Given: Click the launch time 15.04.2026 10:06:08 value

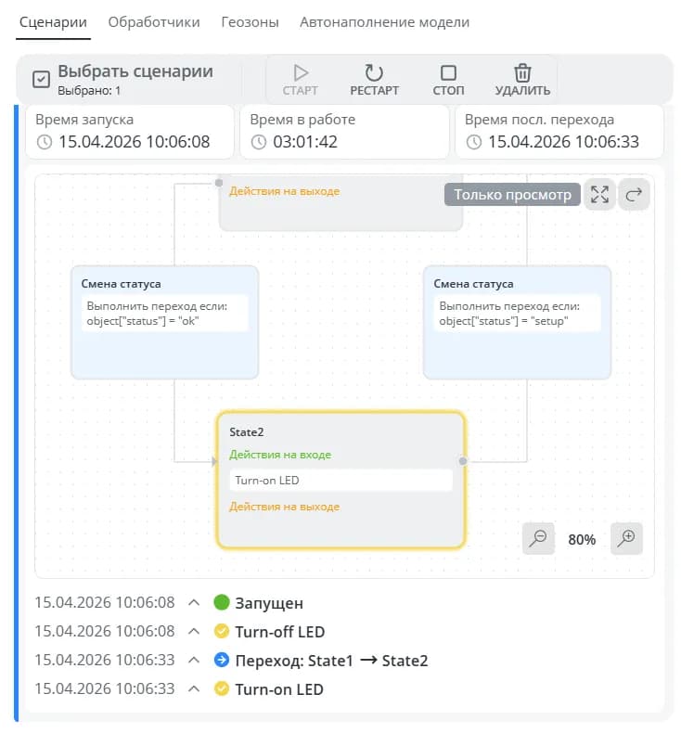Looking at the screenshot, I should click(135, 142).
